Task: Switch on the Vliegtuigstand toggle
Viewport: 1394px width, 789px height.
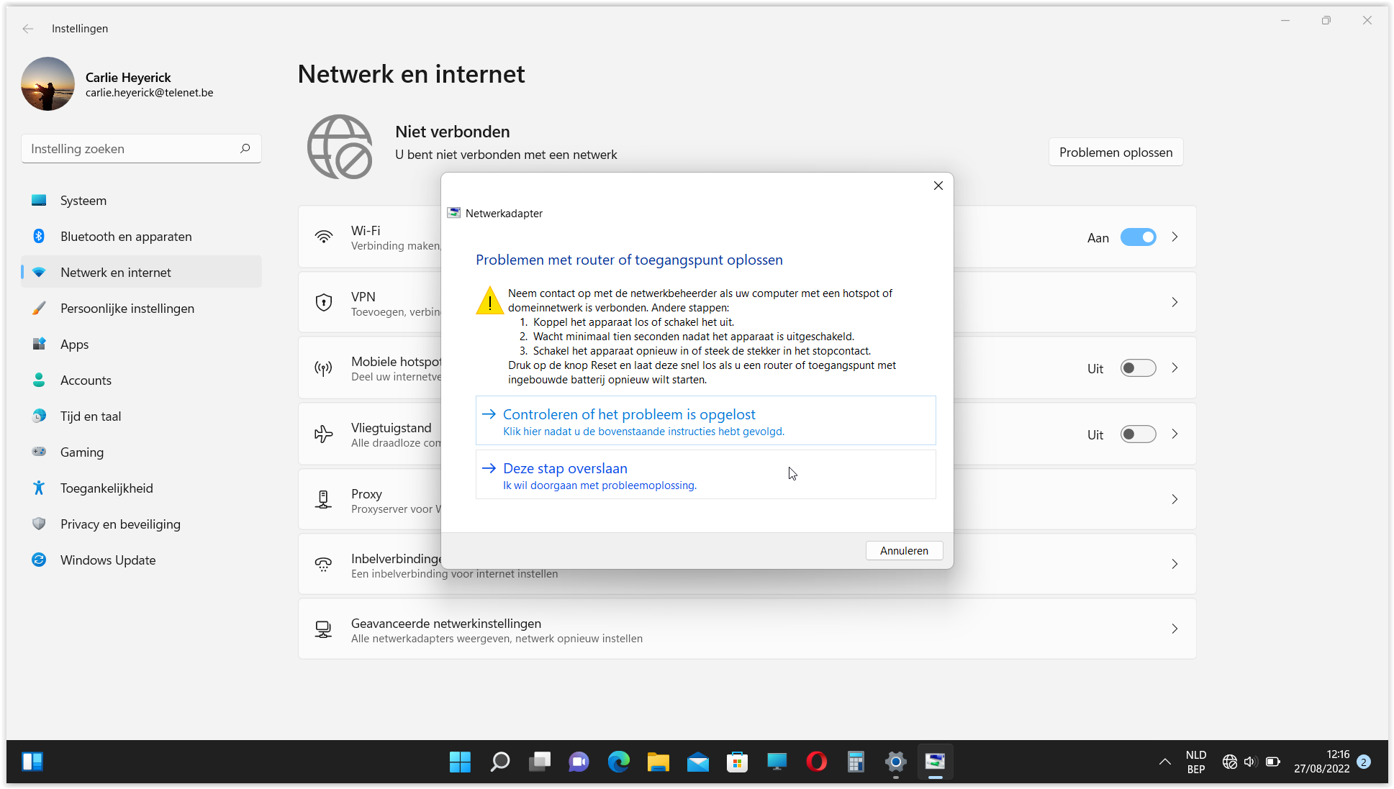Action: click(1138, 434)
